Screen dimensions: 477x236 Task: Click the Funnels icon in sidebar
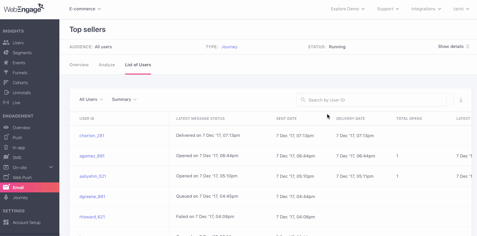pyautogui.click(x=6, y=73)
